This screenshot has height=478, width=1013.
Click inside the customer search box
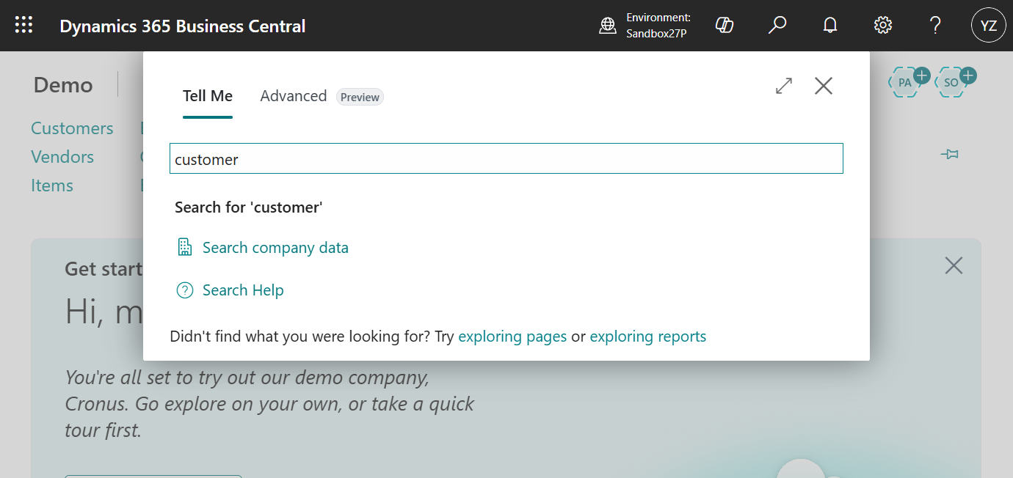(x=506, y=158)
